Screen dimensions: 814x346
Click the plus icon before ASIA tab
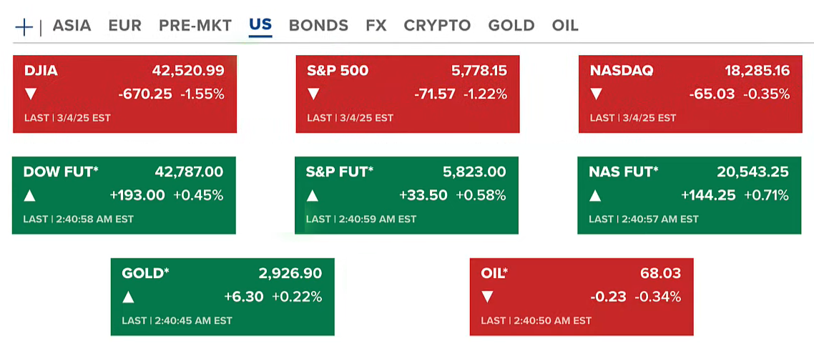tap(24, 26)
